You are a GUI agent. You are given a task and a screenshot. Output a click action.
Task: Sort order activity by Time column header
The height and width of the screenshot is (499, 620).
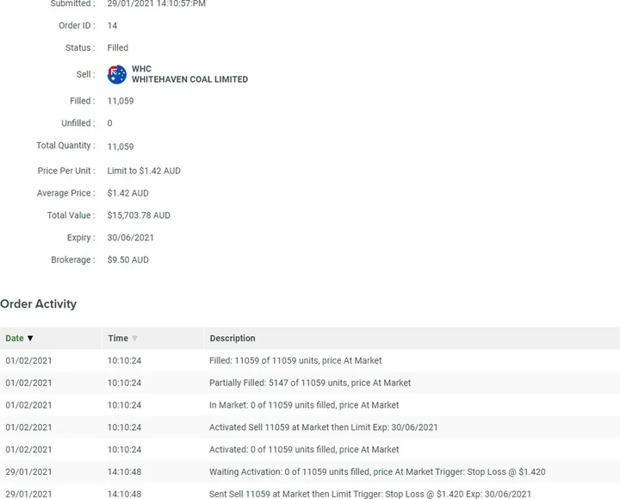pos(118,339)
